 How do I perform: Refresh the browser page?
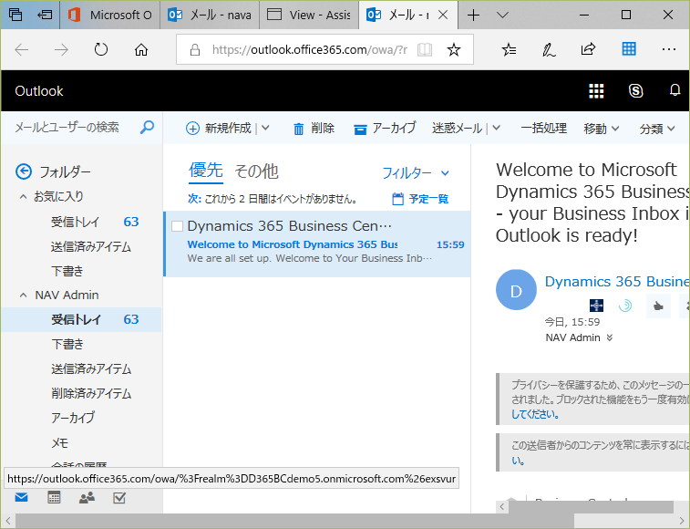click(x=101, y=49)
